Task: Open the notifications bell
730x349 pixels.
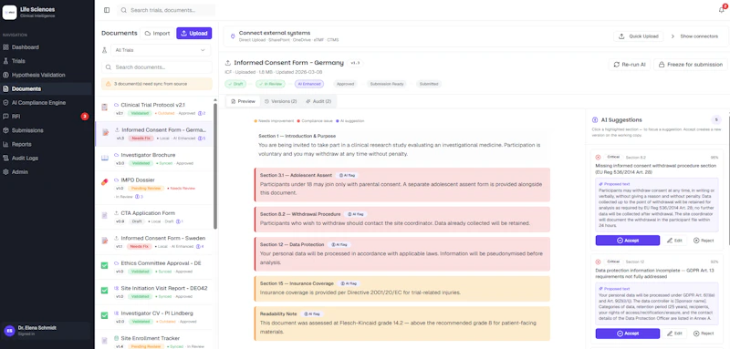Action: point(721,10)
